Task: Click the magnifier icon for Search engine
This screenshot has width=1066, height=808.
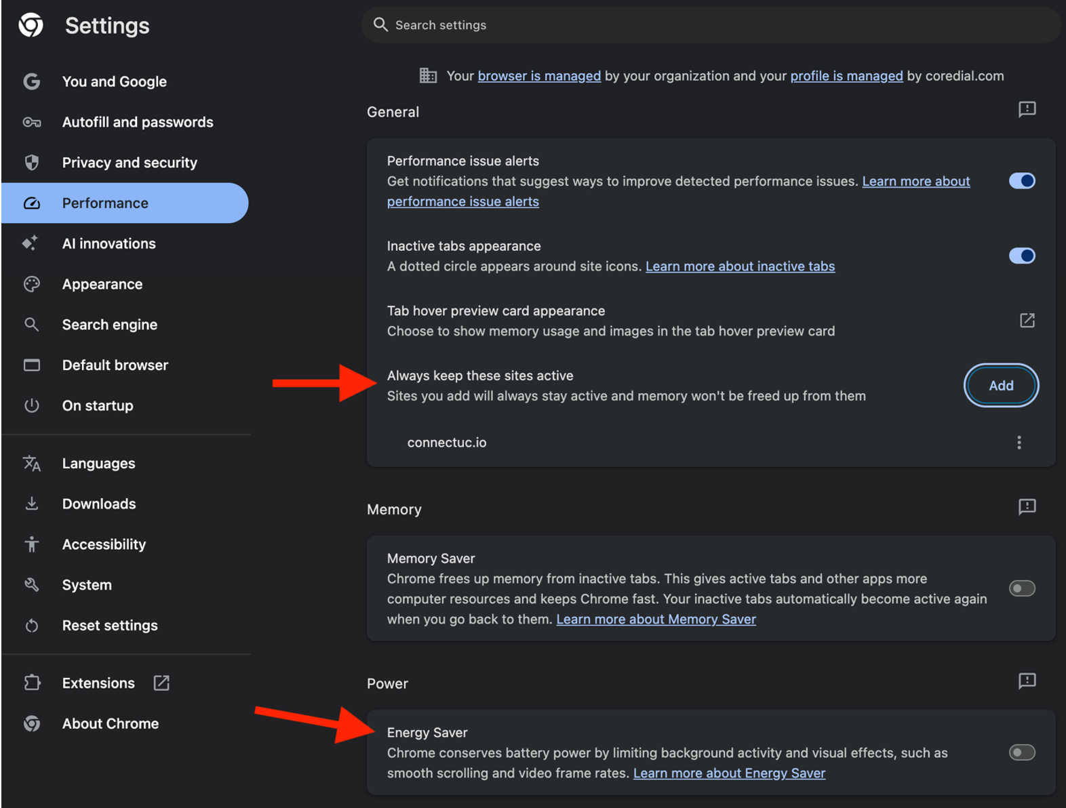Action: (x=31, y=325)
